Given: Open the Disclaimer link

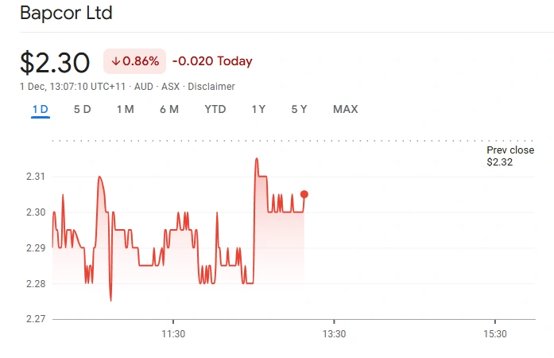Looking at the screenshot, I should 211,86.
